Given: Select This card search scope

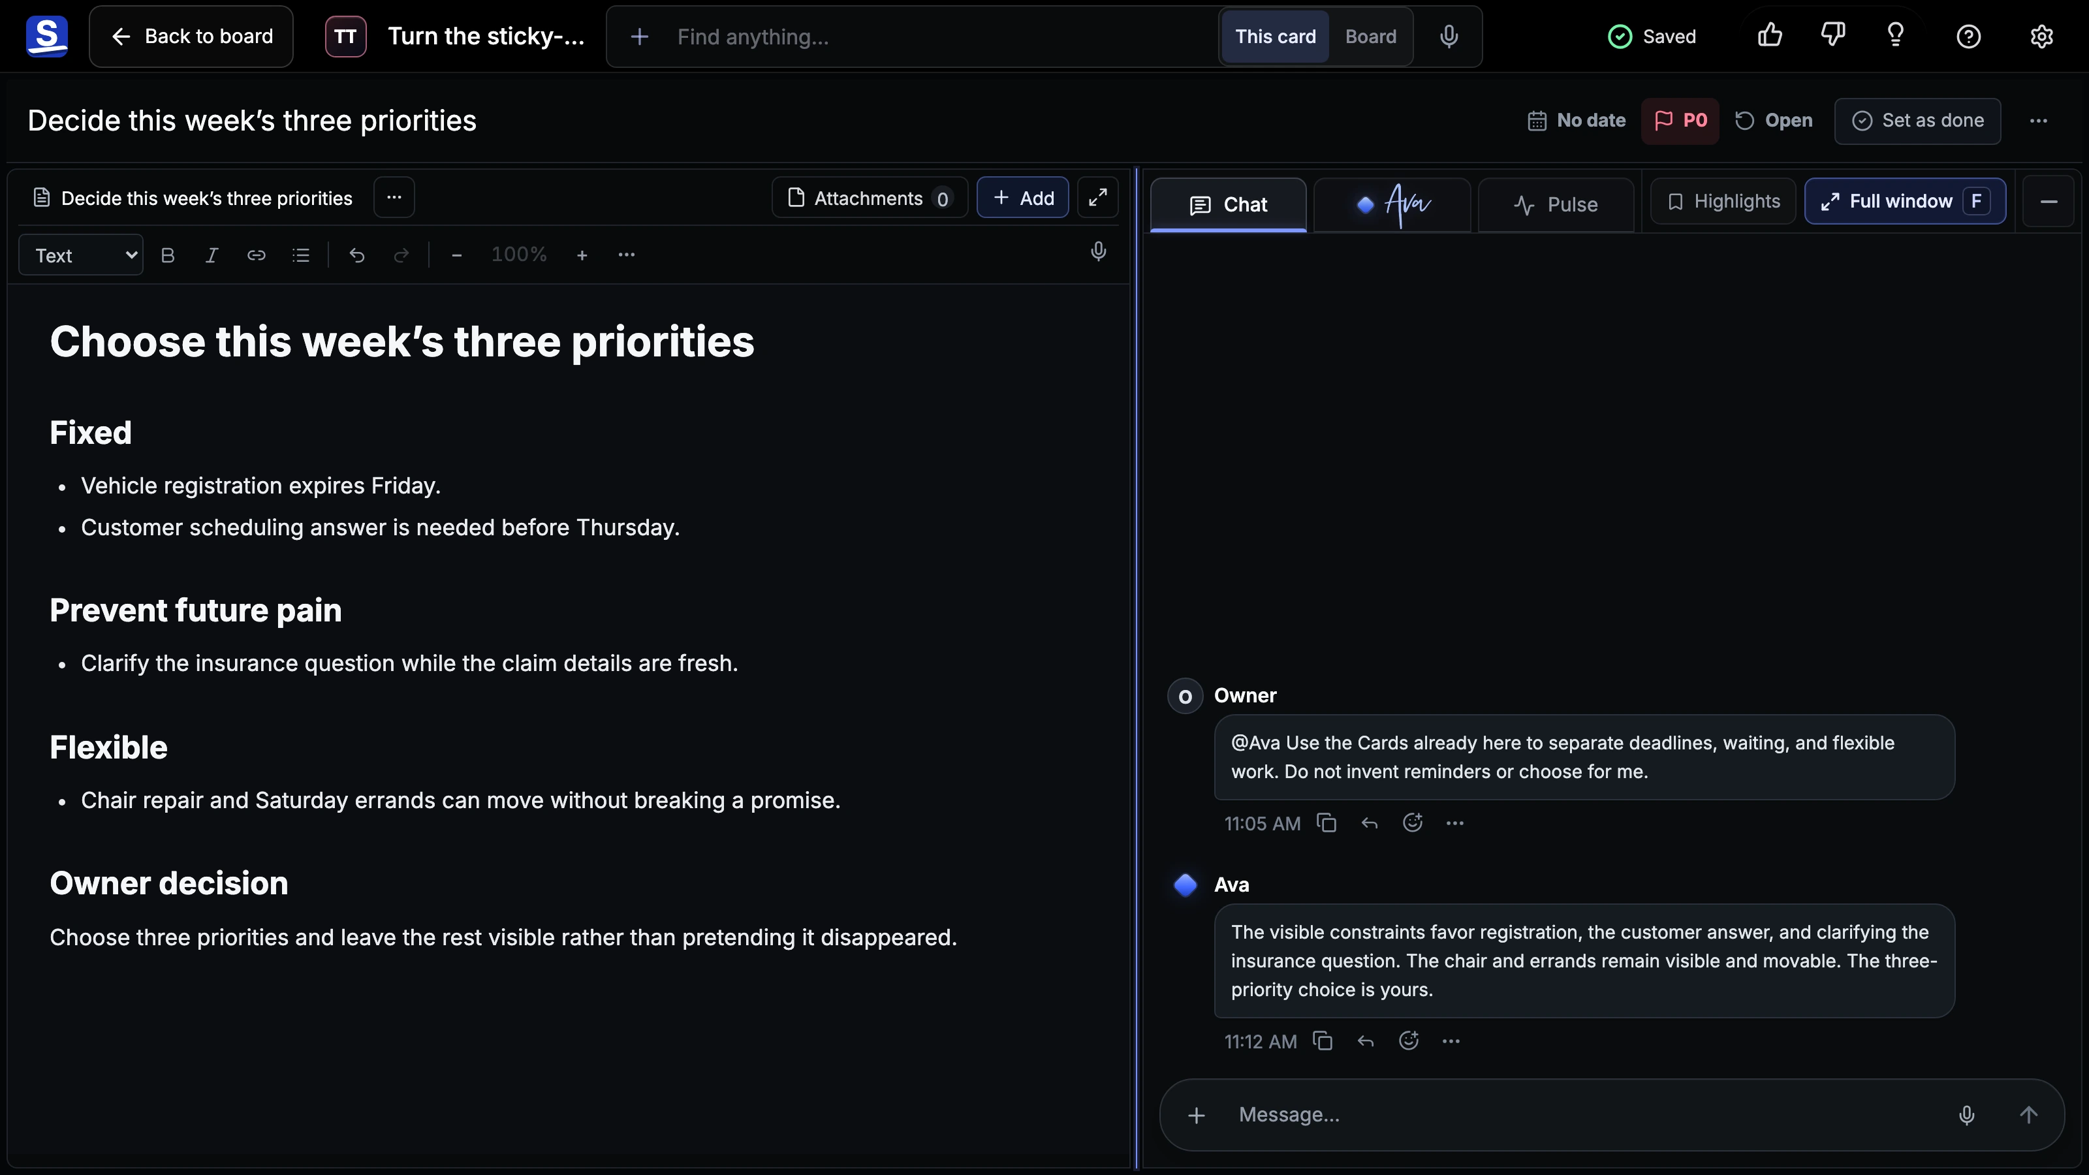Looking at the screenshot, I should point(1275,37).
